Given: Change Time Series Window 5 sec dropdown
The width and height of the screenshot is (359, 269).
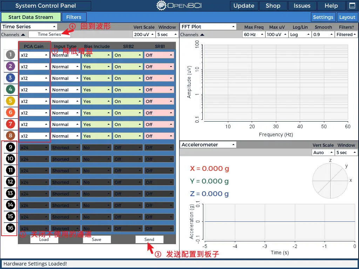Looking at the screenshot, I should click(167, 35).
